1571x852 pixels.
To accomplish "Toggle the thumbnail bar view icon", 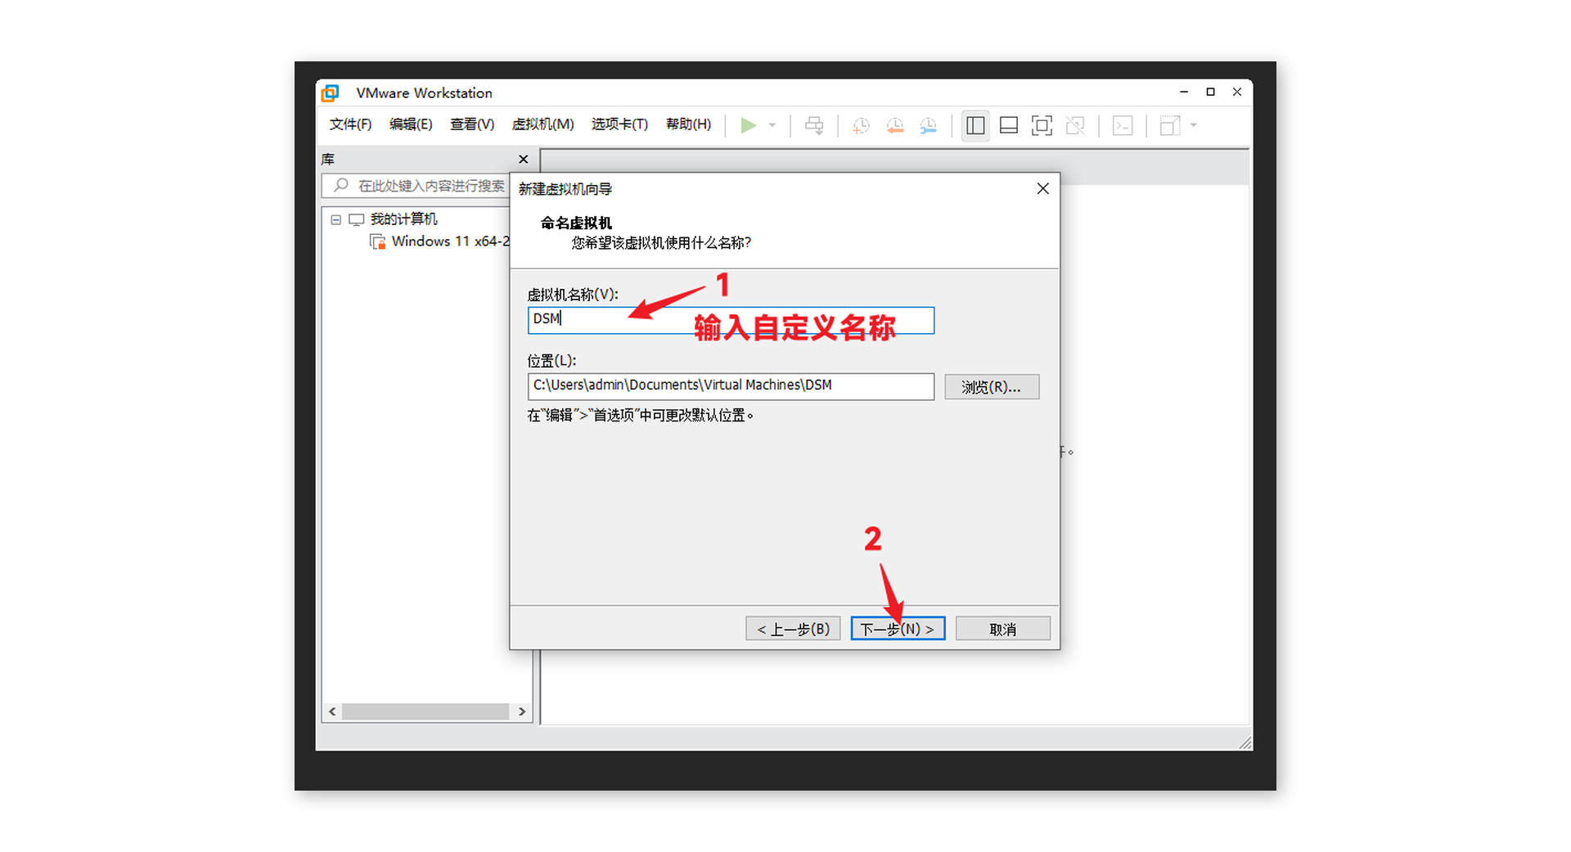I will pos(1009,125).
